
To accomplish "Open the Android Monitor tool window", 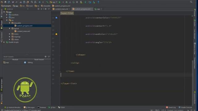I will pos(12,107).
